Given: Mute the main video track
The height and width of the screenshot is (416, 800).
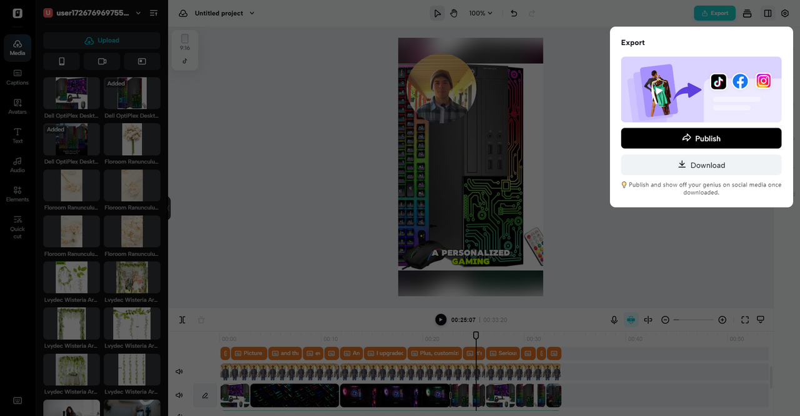Looking at the screenshot, I should point(179,395).
